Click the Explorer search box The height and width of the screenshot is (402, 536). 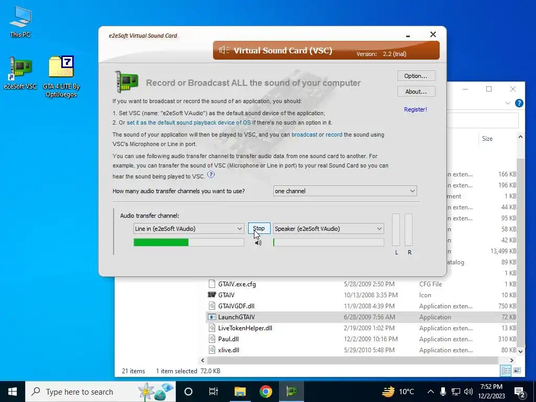tap(483, 120)
